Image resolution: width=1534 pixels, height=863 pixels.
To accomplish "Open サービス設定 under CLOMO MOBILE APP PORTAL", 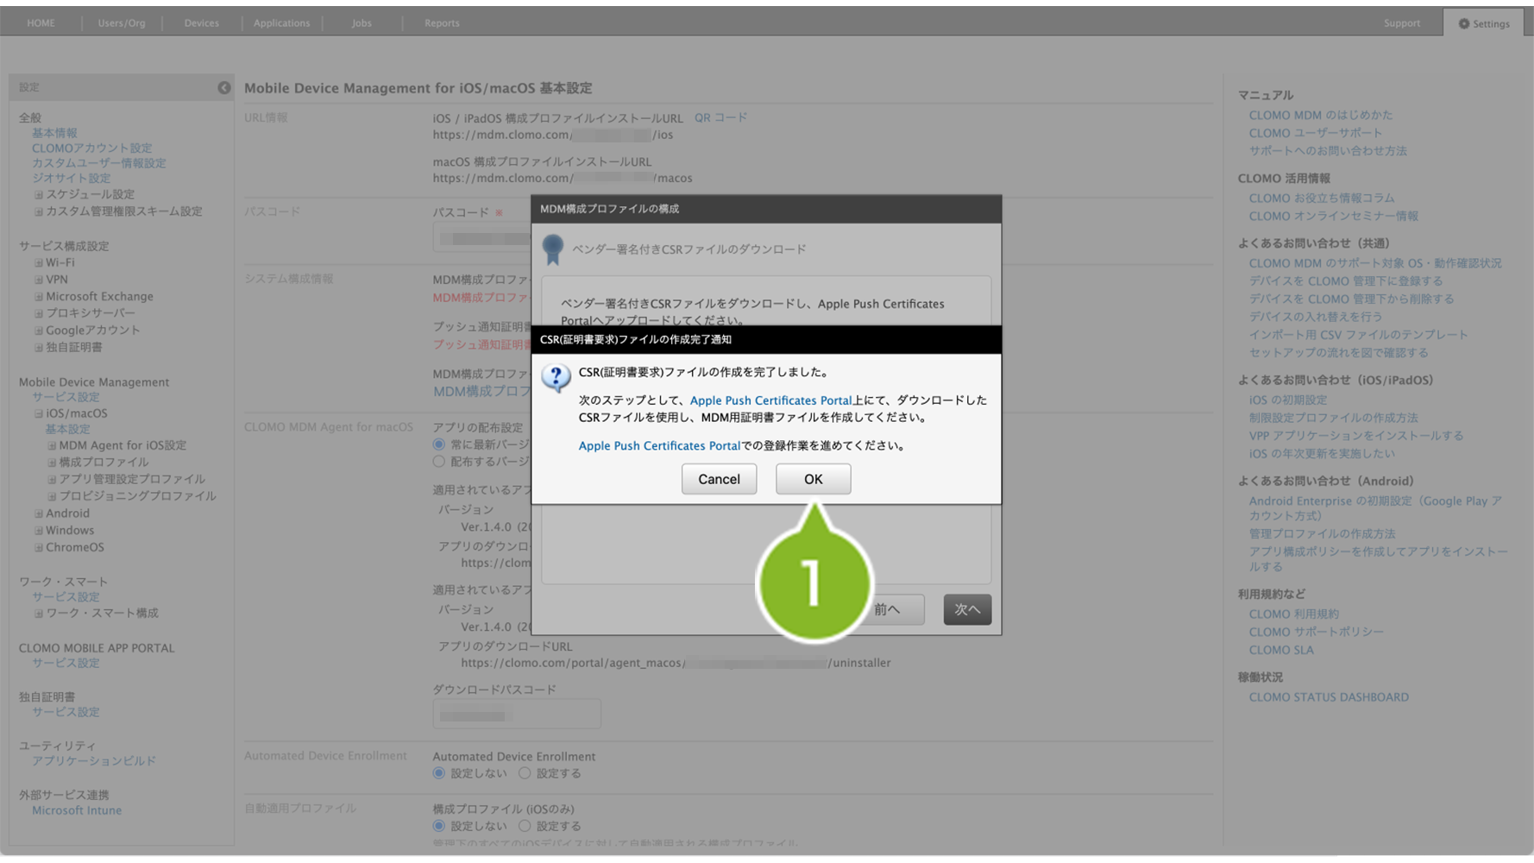I will [x=66, y=664].
